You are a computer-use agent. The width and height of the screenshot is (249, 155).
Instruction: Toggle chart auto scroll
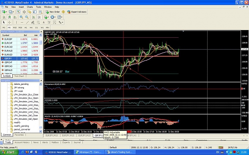click(x=33, y=17)
